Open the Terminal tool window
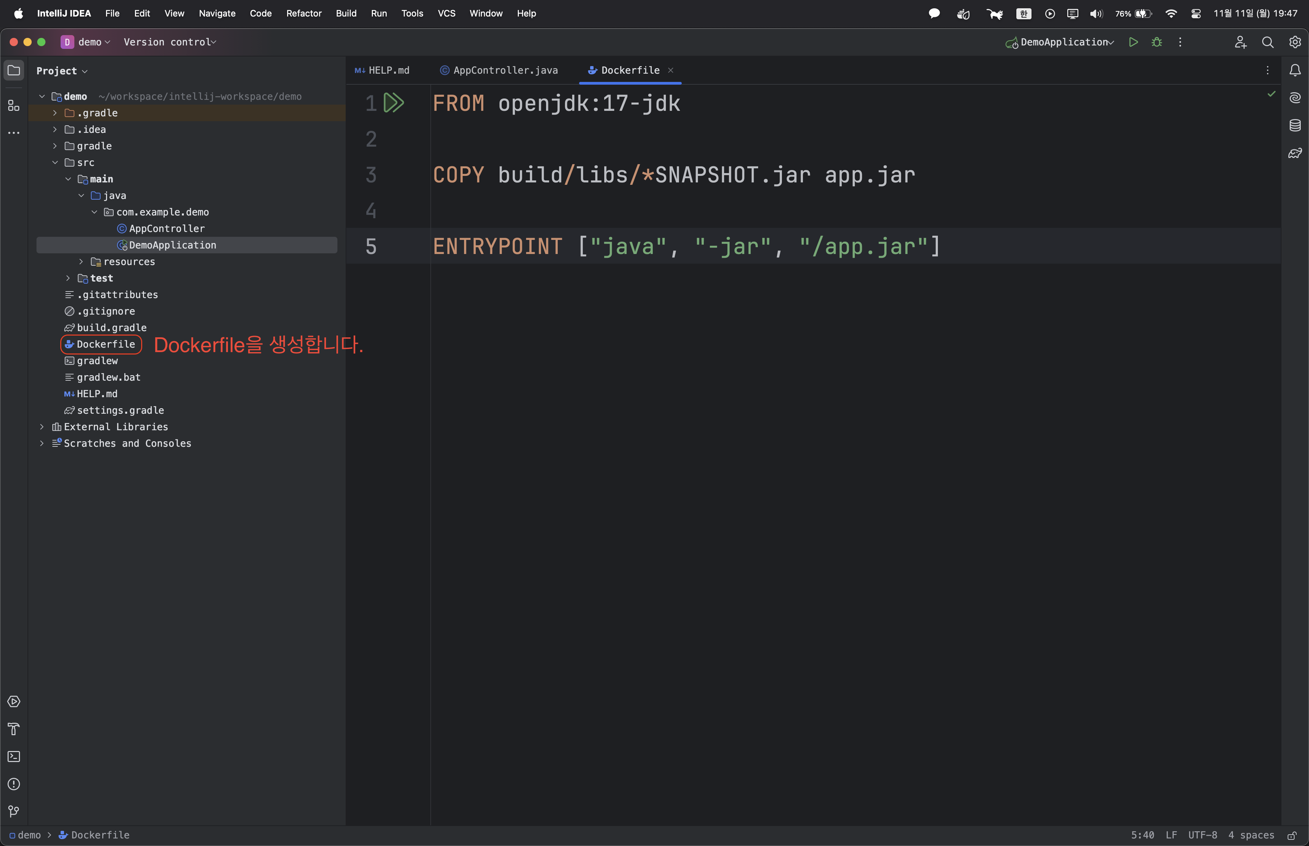Image resolution: width=1309 pixels, height=846 pixels. coord(14,757)
